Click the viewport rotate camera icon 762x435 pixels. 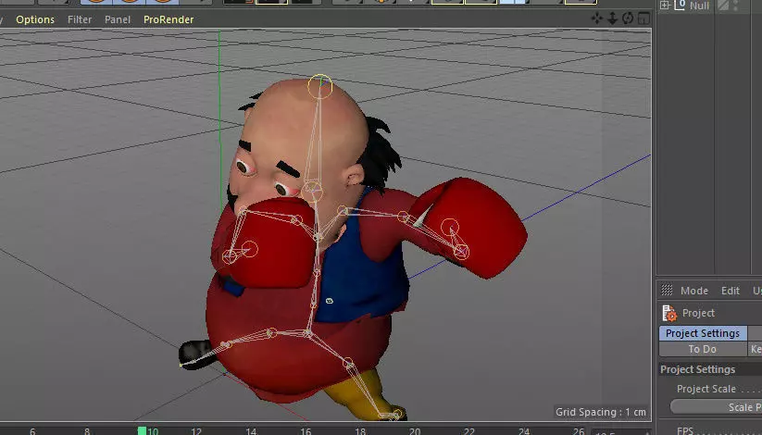pyautogui.click(x=628, y=19)
